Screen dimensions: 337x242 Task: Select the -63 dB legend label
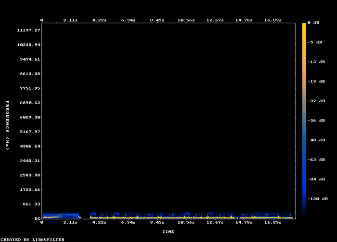316,160
